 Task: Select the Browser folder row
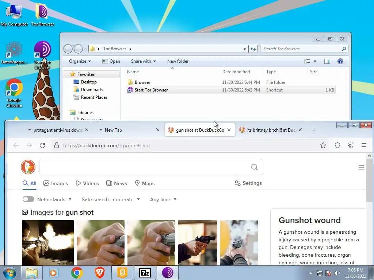pyautogui.click(x=230, y=82)
